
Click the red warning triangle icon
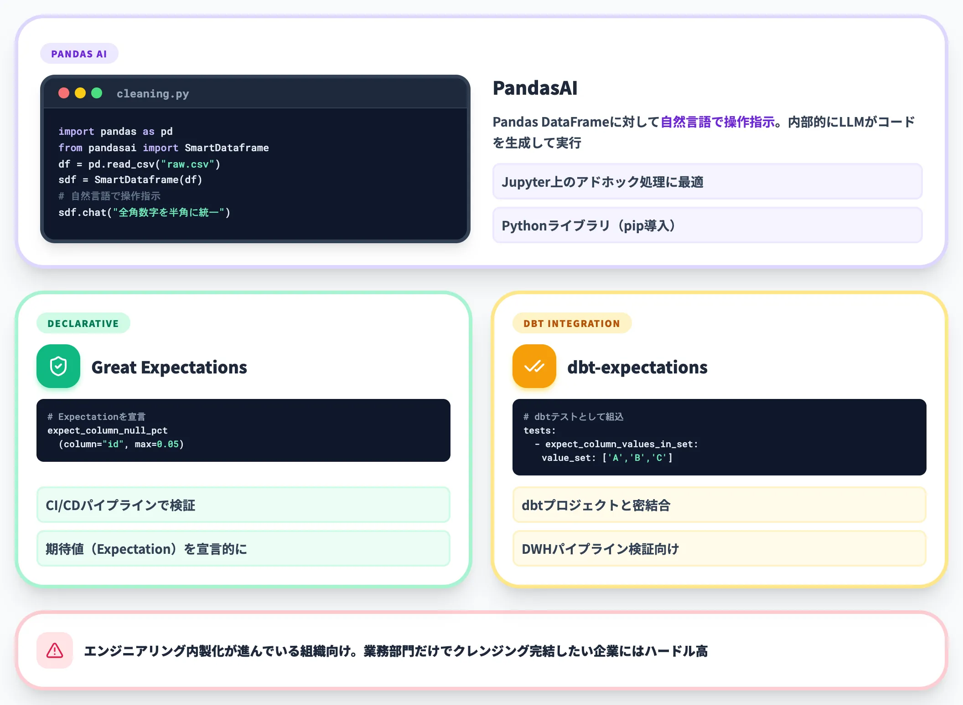(x=55, y=650)
